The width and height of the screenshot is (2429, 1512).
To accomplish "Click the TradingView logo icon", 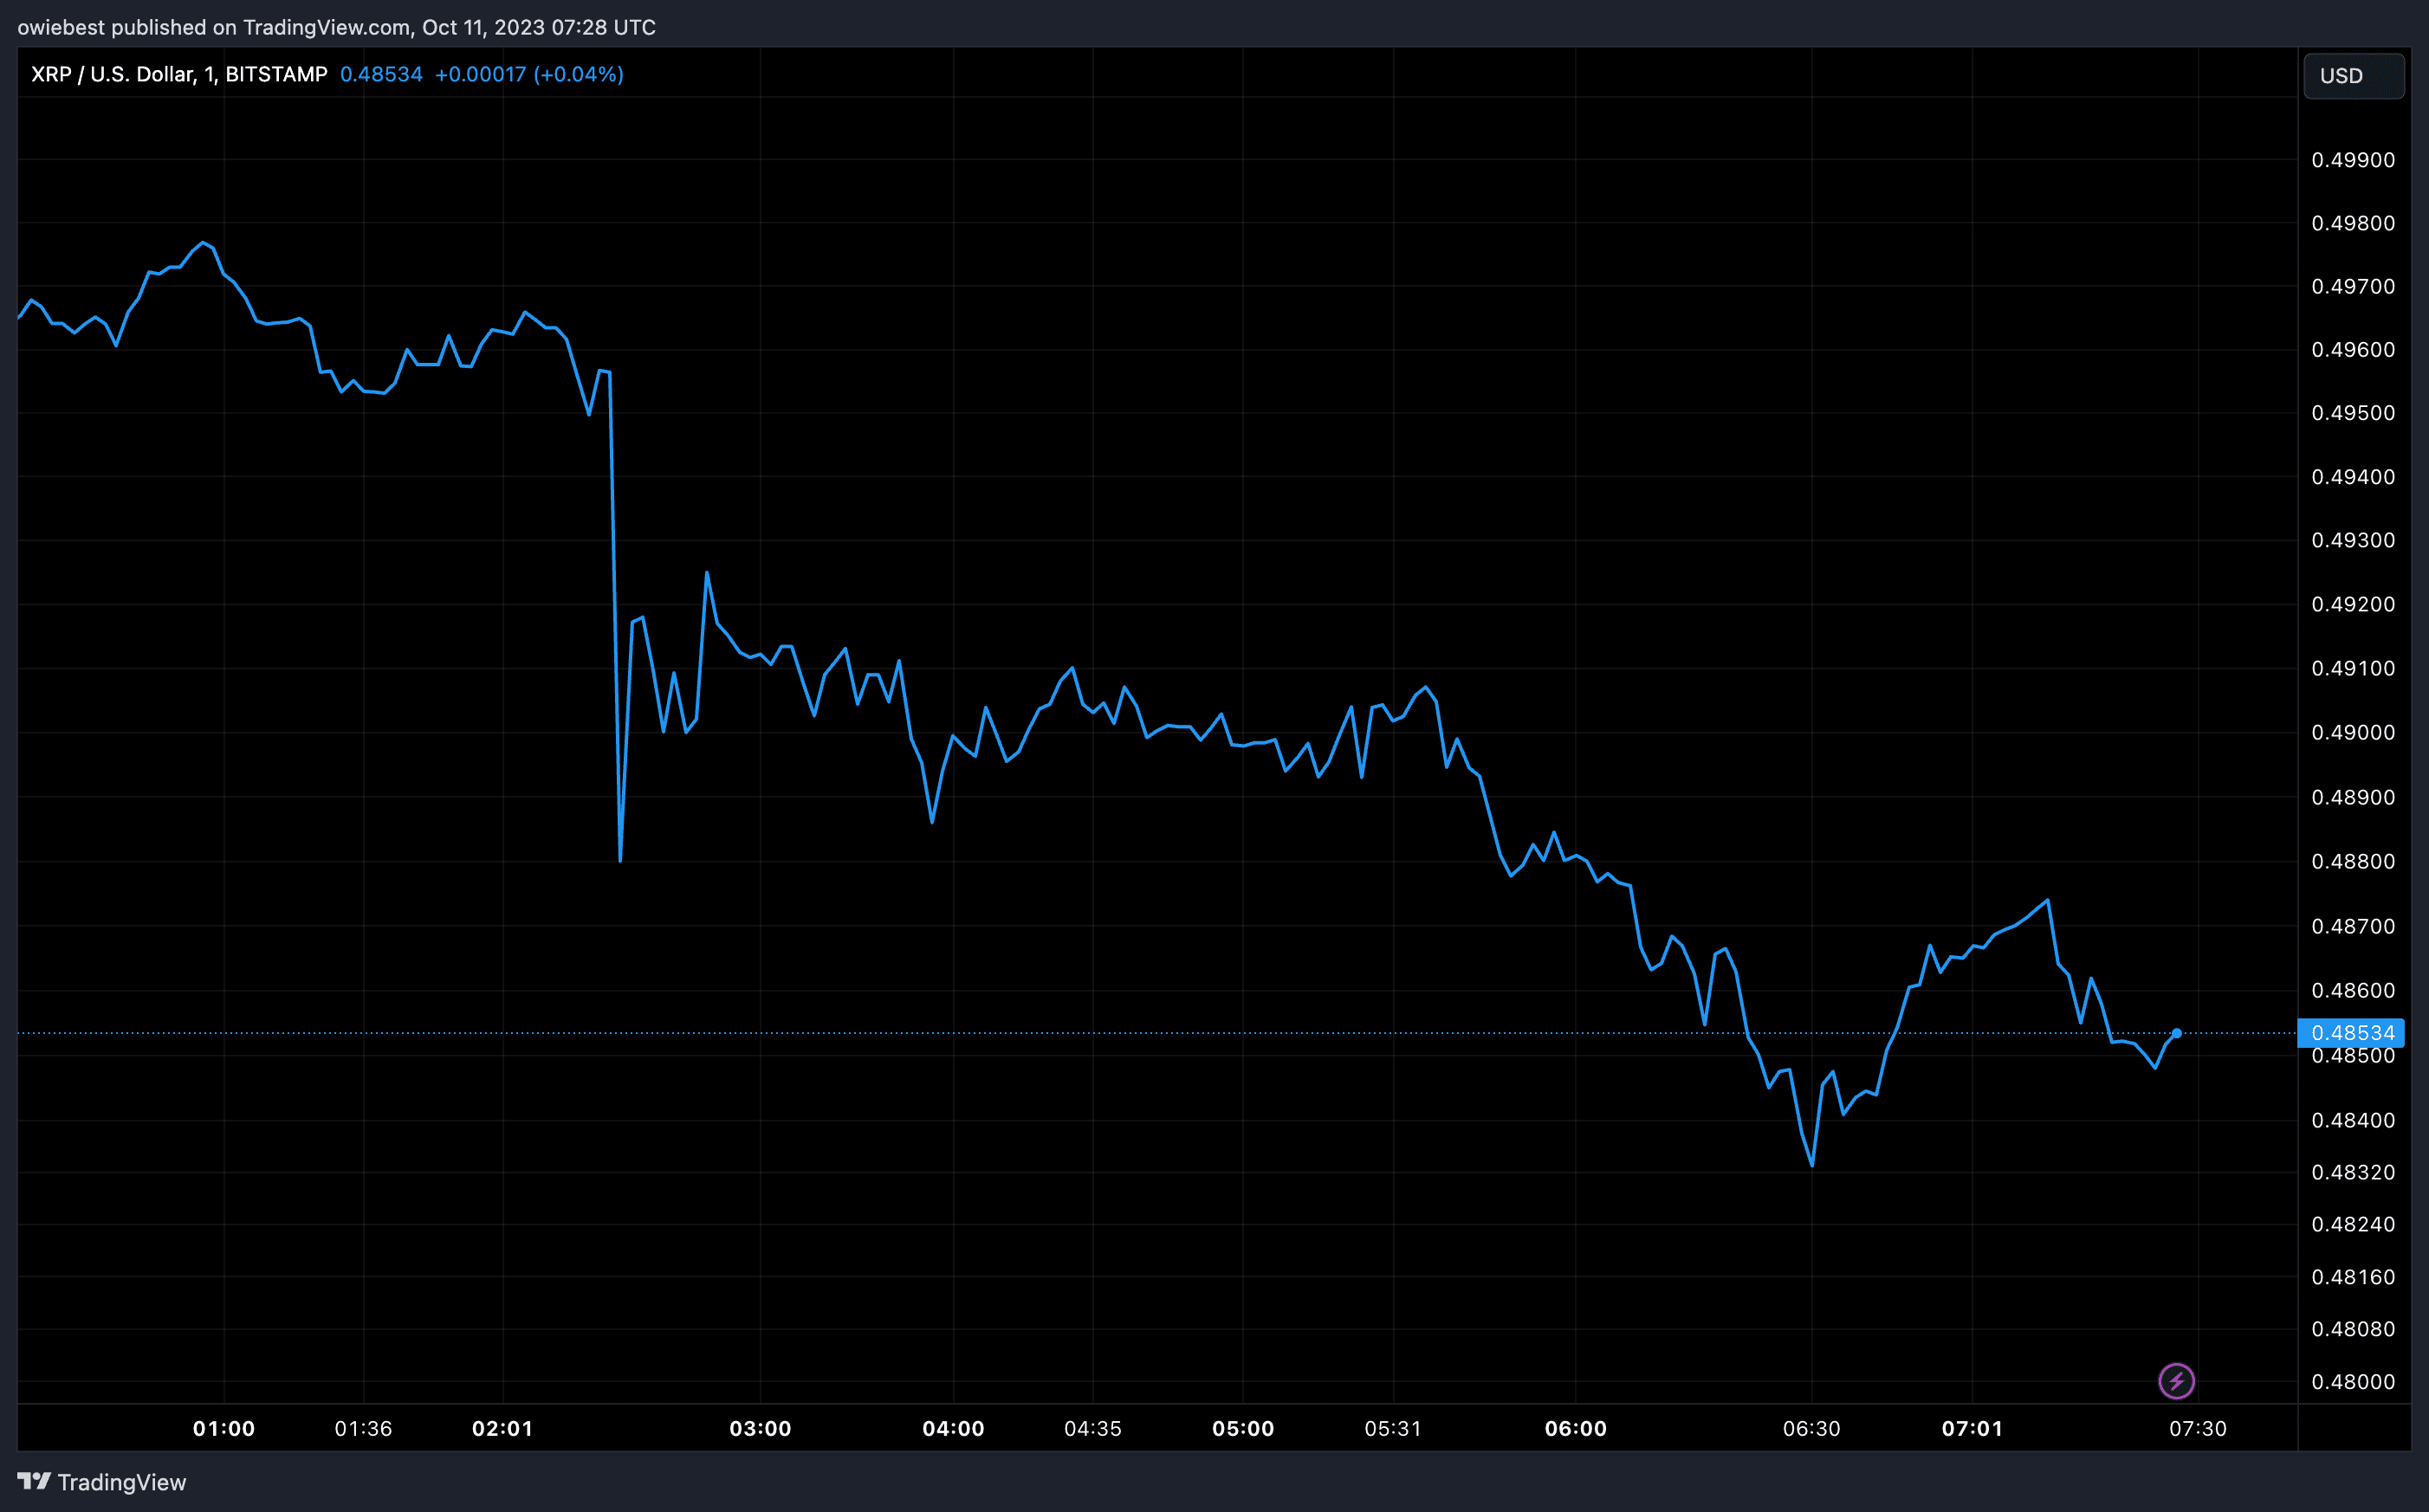I will pos(33,1481).
